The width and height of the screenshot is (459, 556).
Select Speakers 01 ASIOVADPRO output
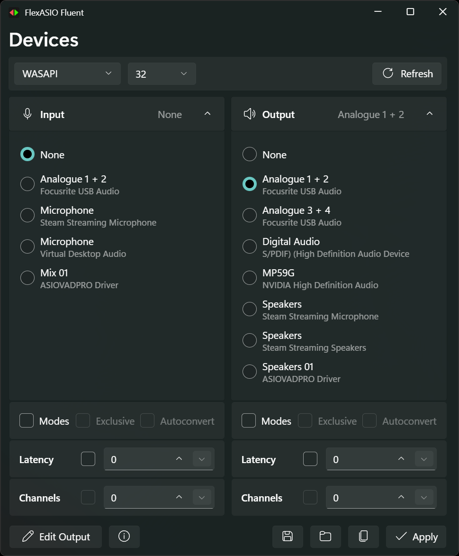point(250,372)
